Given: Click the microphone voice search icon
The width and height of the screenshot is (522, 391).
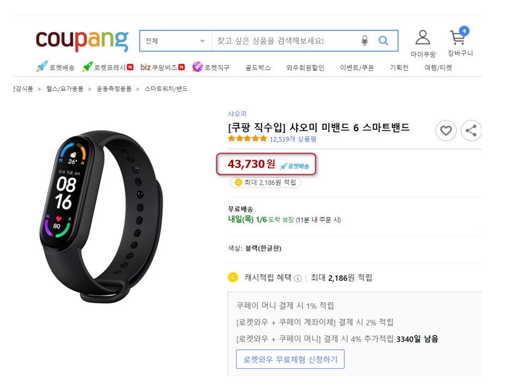Looking at the screenshot, I should point(364,41).
